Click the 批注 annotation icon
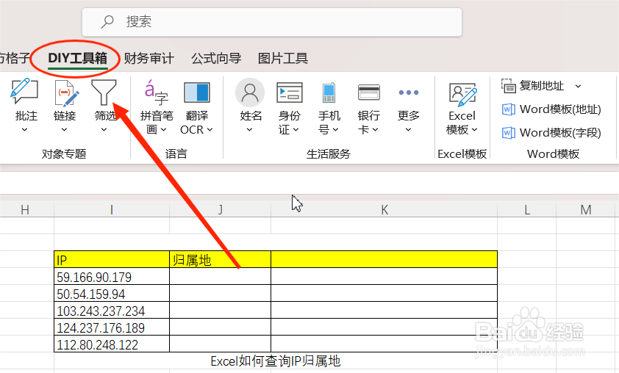619x373 pixels. point(24,91)
